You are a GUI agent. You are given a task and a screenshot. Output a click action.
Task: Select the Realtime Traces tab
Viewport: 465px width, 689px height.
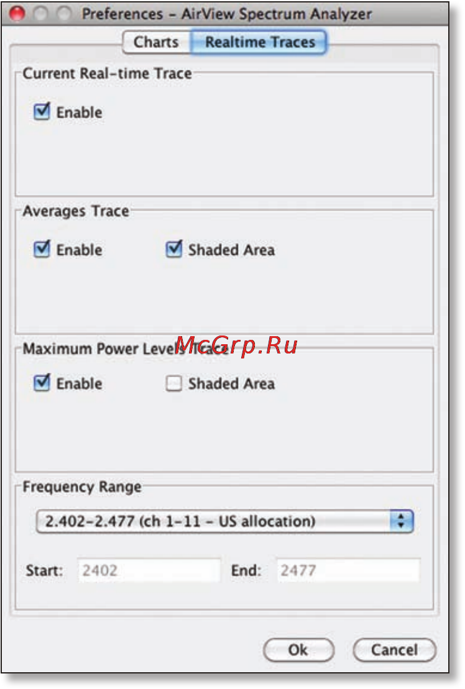(x=259, y=42)
